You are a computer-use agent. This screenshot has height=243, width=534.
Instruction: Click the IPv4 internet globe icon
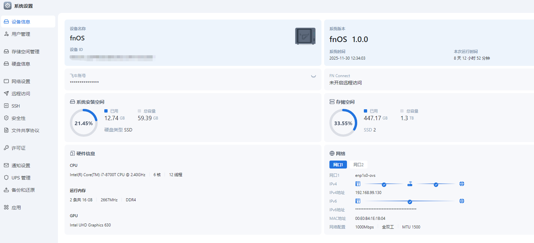(x=462, y=184)
